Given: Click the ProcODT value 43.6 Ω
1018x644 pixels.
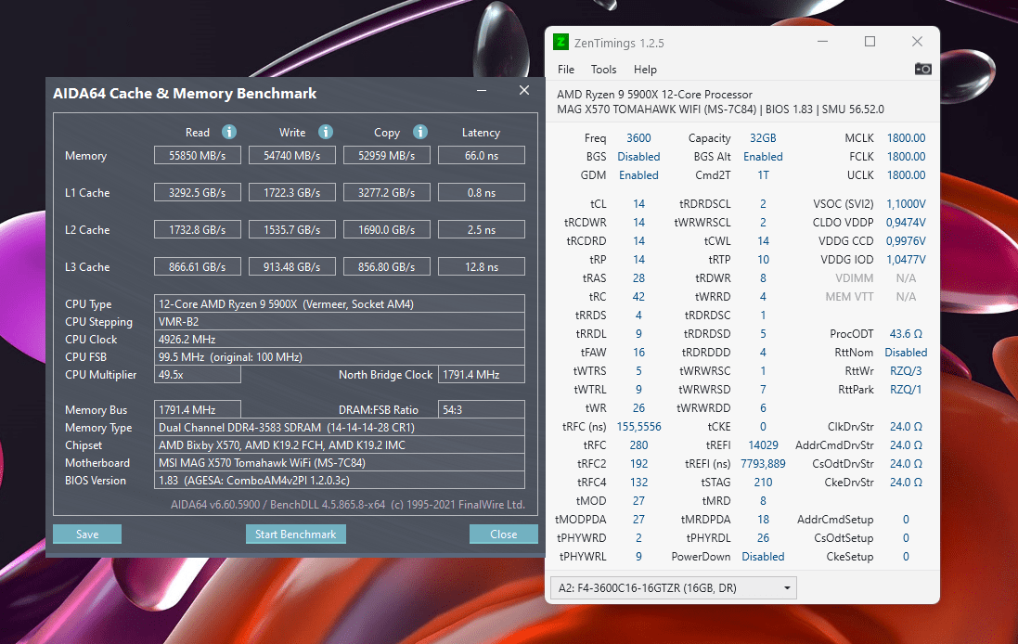Looking at the screenshot, I should 906,334.
